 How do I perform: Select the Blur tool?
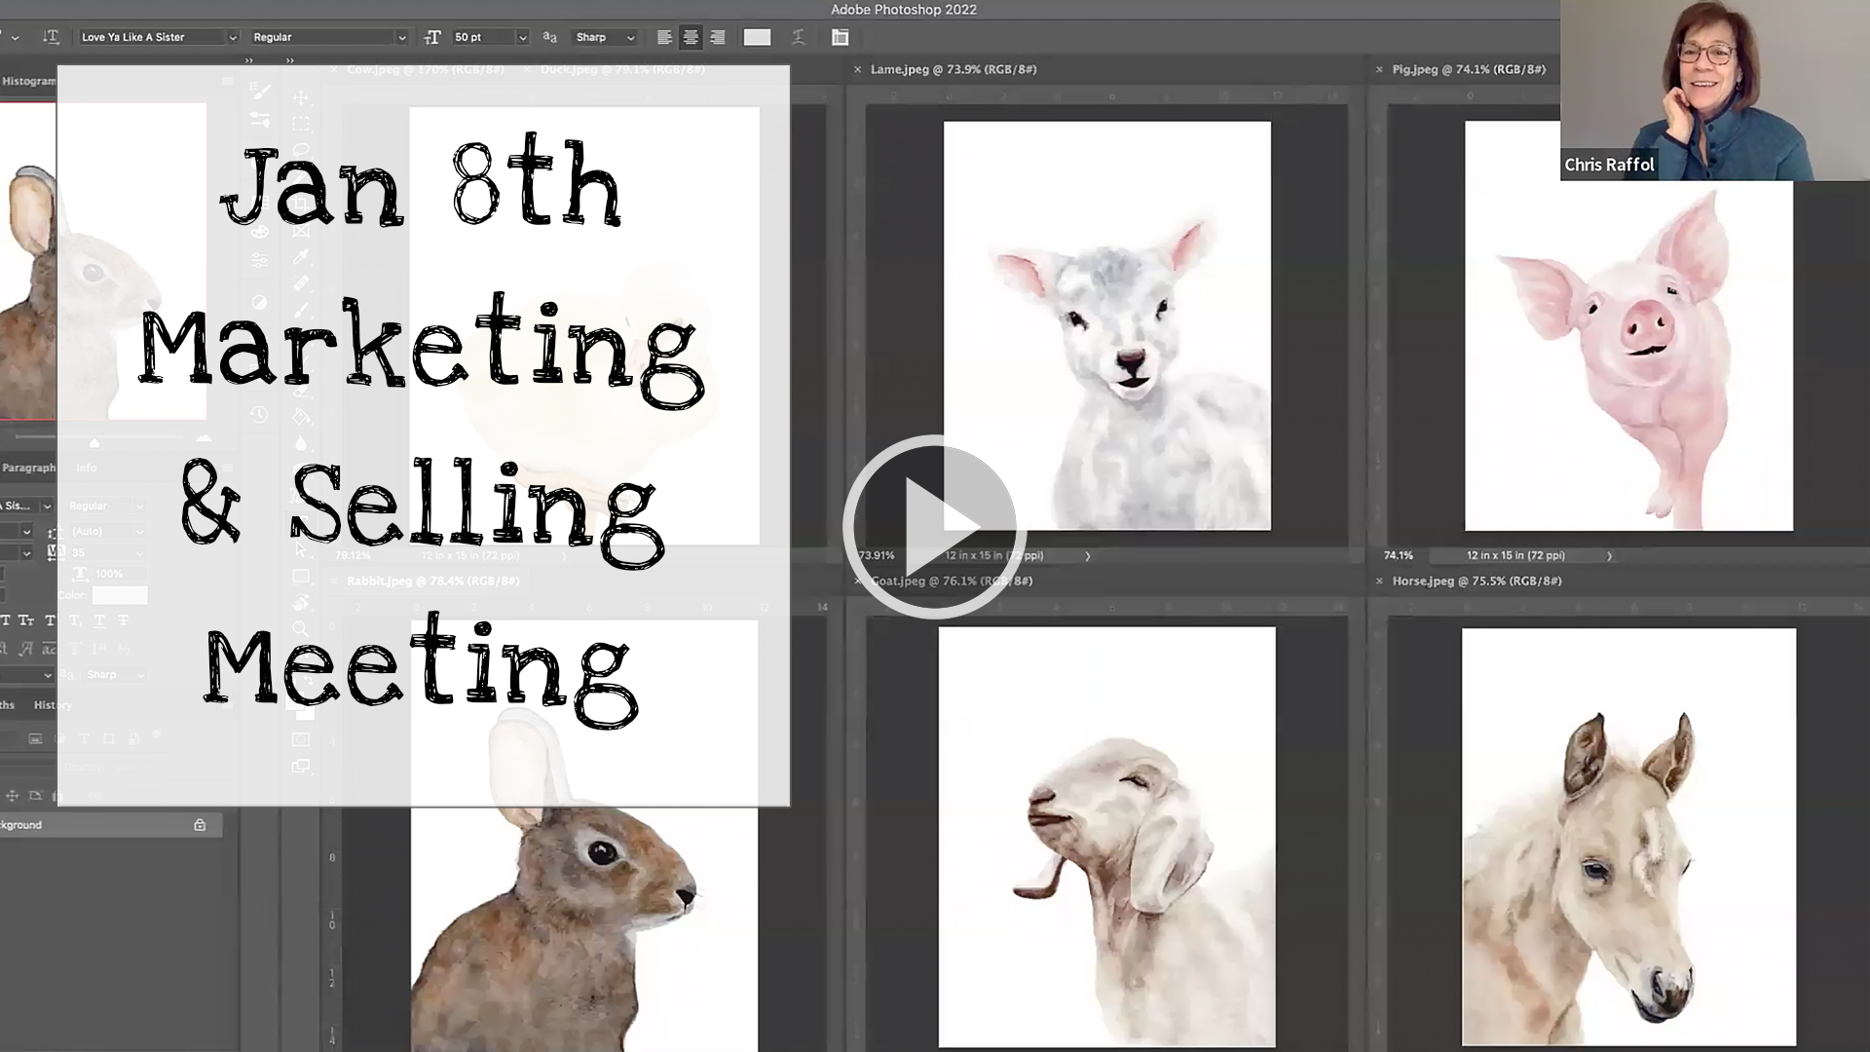(301, 443)
